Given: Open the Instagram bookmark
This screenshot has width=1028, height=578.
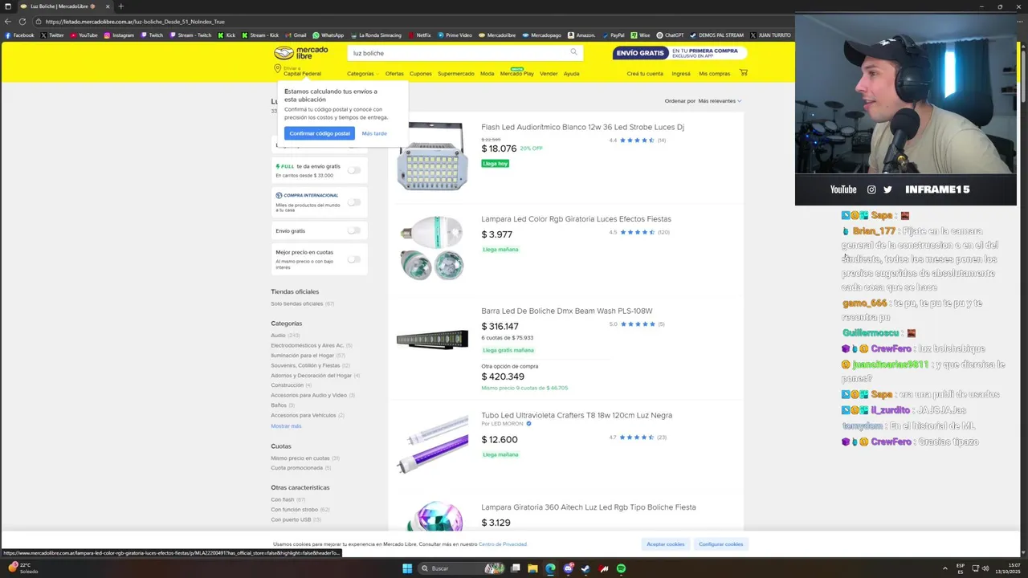Looking at the screenshot, I should (x=119, y=35).
